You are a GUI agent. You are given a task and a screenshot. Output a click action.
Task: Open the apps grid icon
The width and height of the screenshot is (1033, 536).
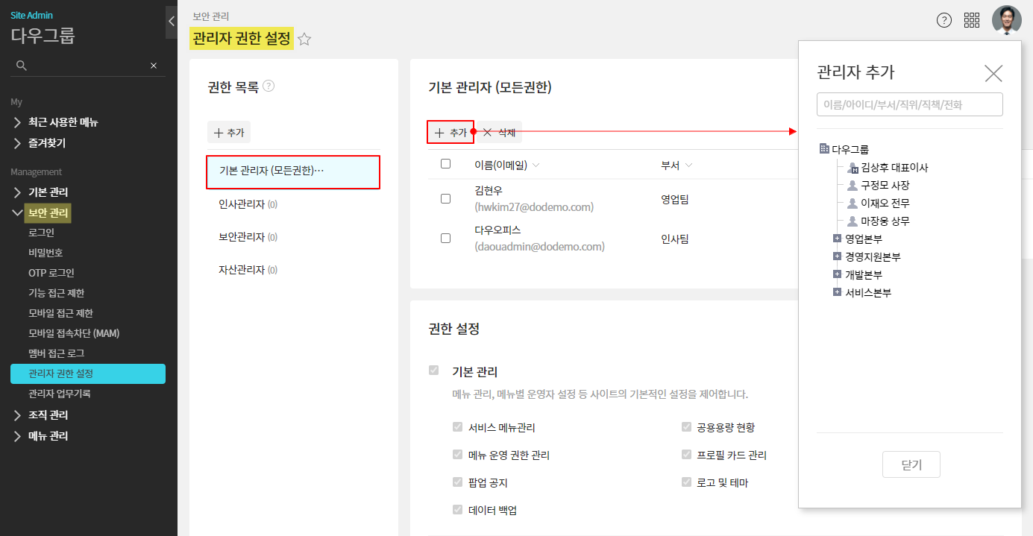coord(972,20)
